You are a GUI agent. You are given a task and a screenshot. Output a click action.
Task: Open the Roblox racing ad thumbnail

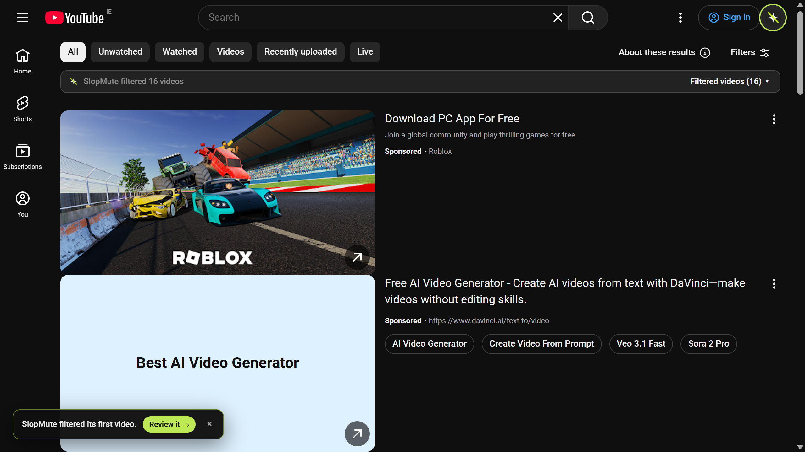pos(218,192)
